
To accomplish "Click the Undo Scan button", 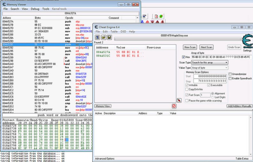I will (234, 47).
